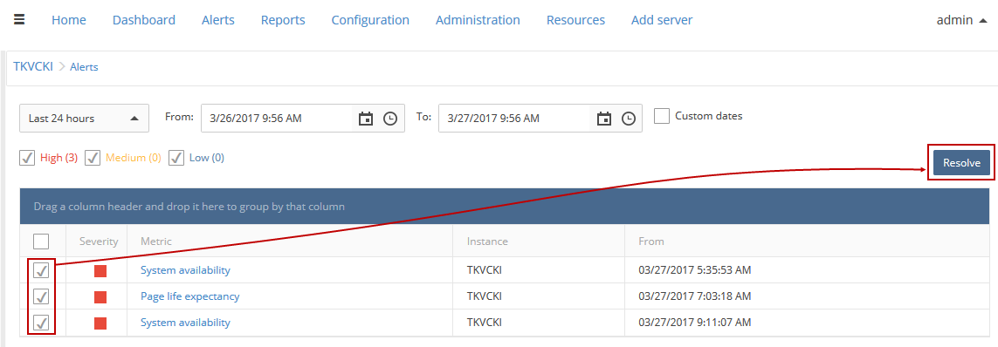Open the hamburger menu icon
This screenshot has width=998, height=347.
pyautogui.click(x=19, y=20)
